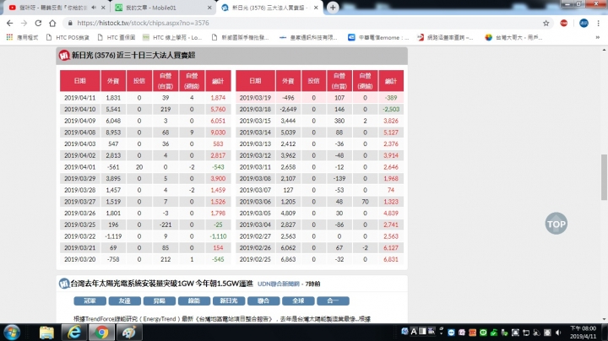Open the UDN聯合新聞網 source link
The image size is (608, 341).
coord(279,284)
